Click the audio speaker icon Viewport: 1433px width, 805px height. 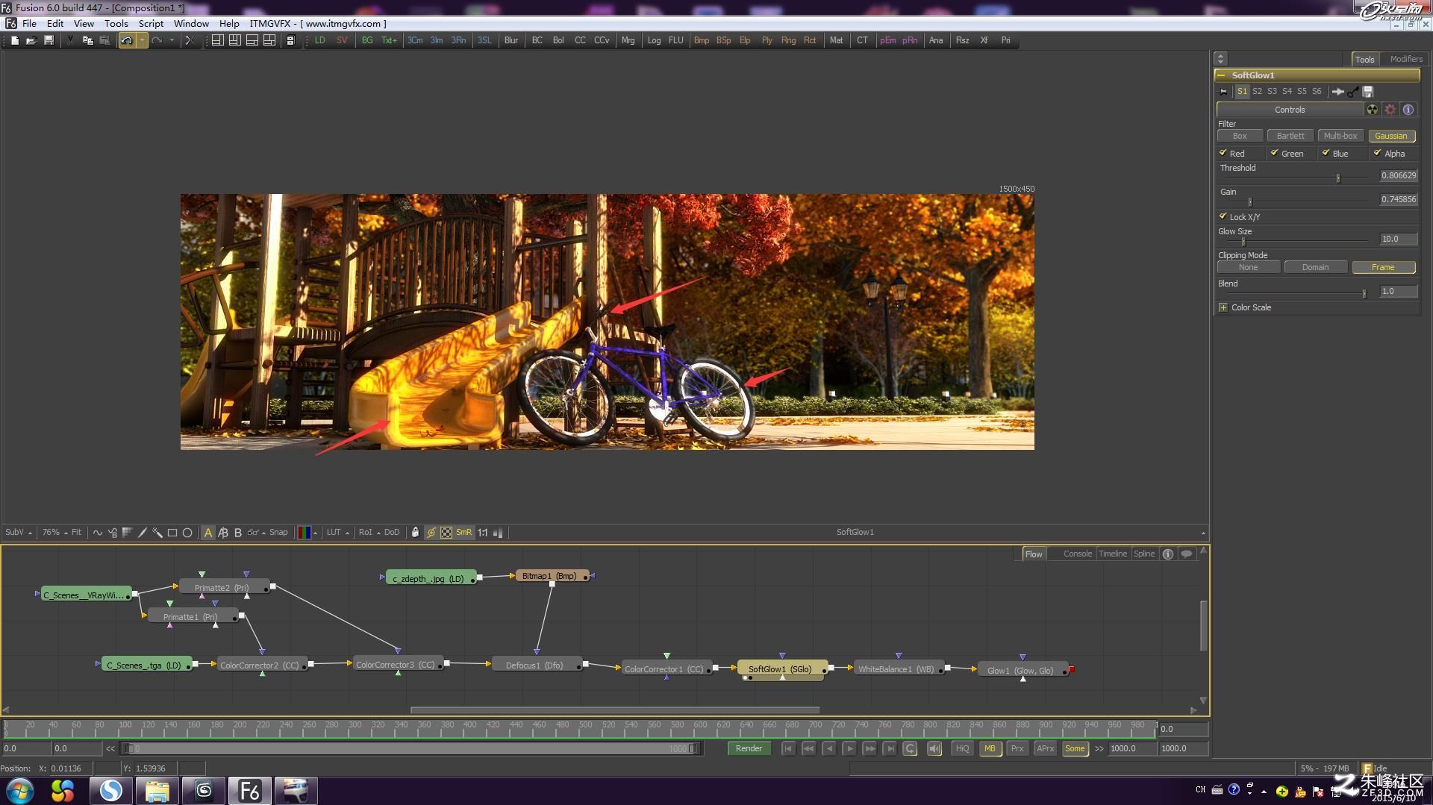pos(934,748)
